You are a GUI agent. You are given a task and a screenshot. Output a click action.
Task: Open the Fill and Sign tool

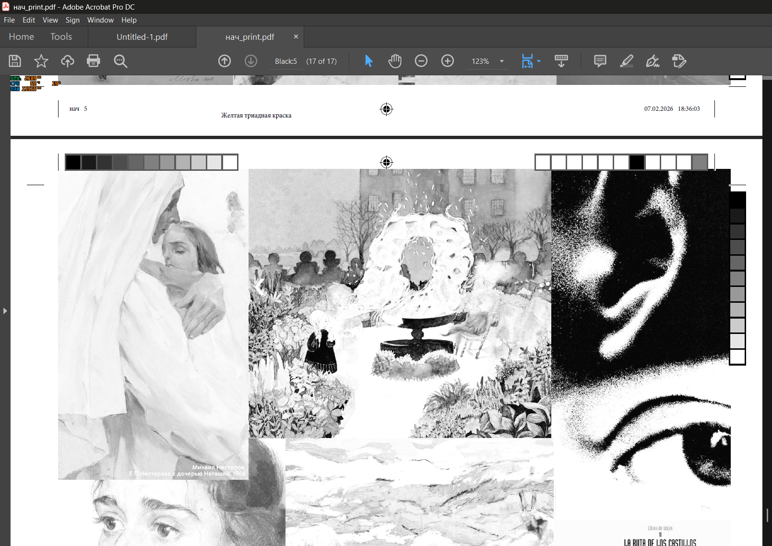tap(653, 61)
